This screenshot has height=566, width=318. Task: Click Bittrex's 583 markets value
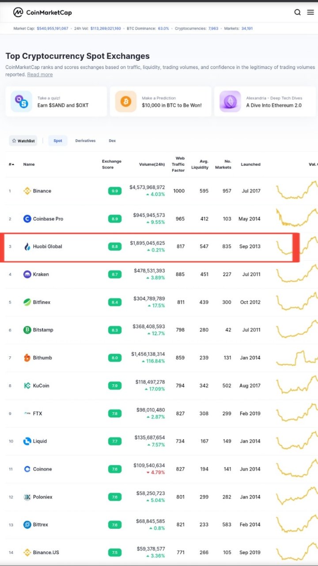click(x=227, y=525)
